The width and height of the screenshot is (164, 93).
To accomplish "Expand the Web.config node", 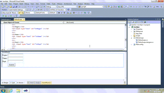I will pyautogui.click(x=131, y=45).
